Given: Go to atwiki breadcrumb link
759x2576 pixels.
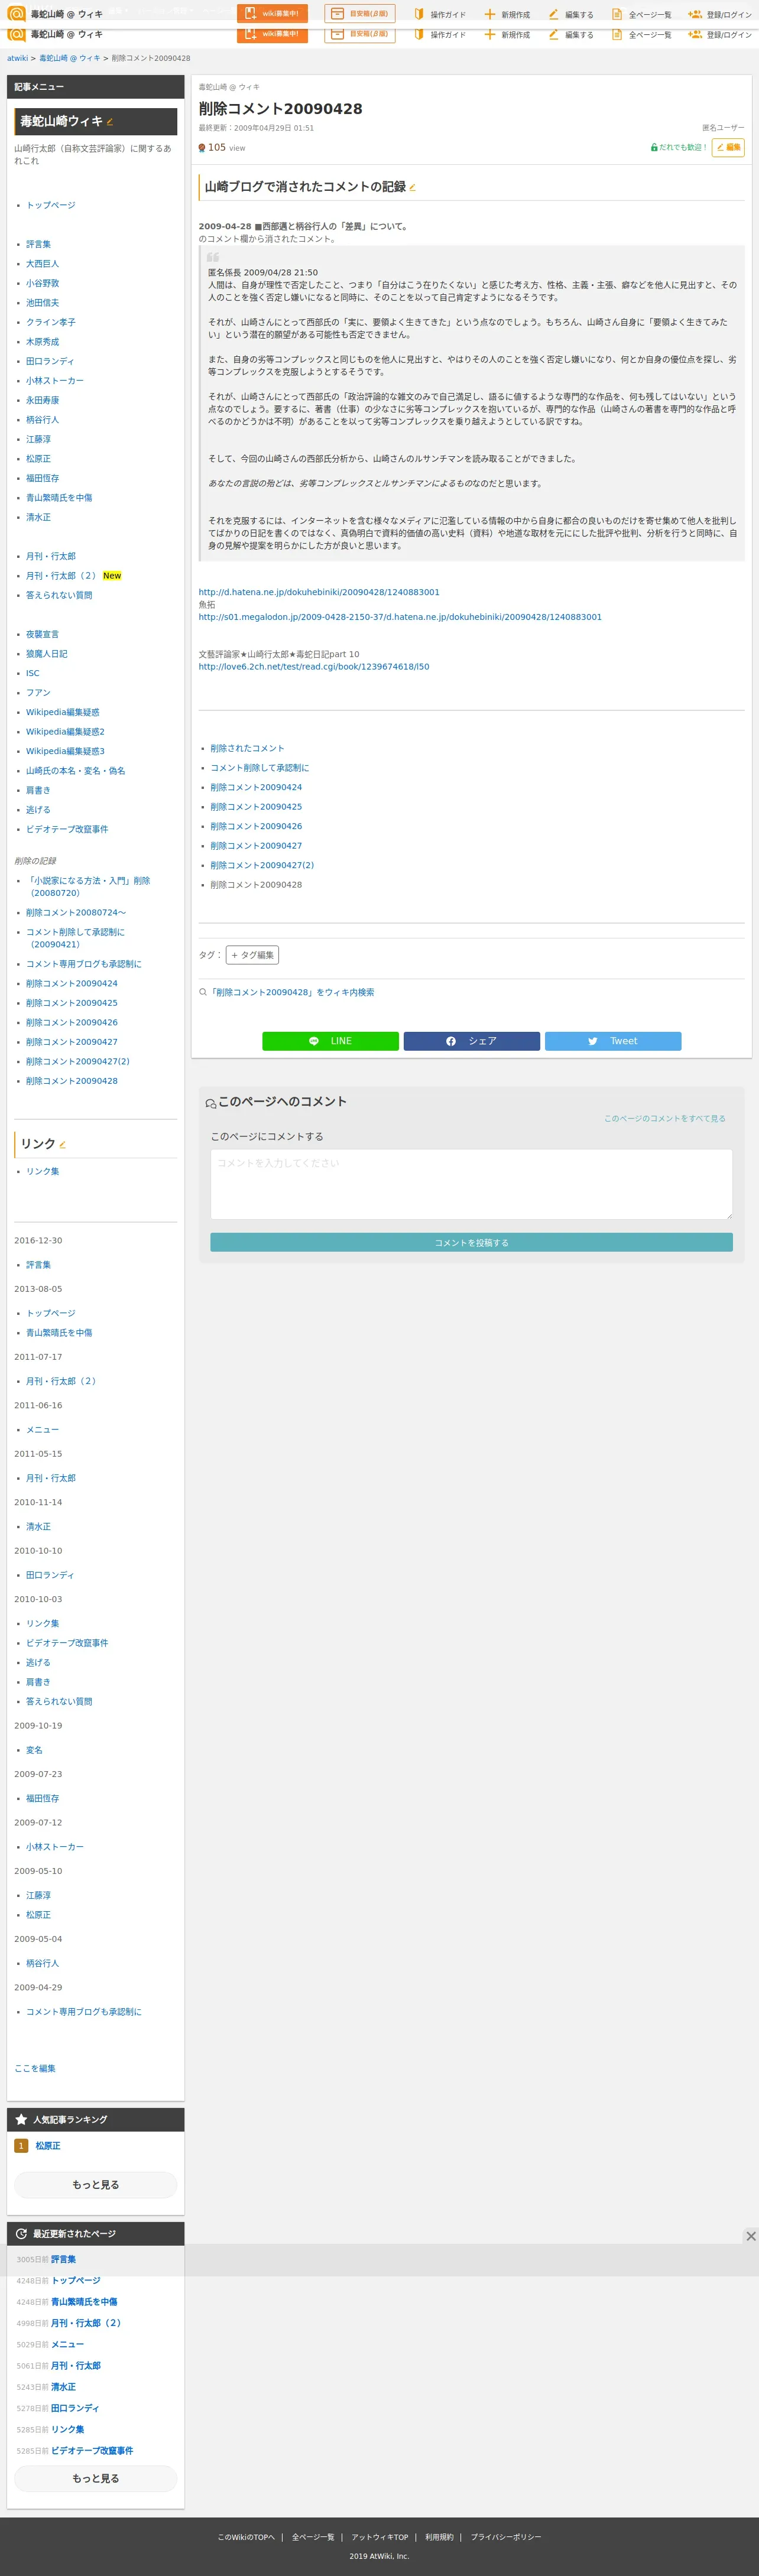Looking at the screenshot, I should 17,58.
